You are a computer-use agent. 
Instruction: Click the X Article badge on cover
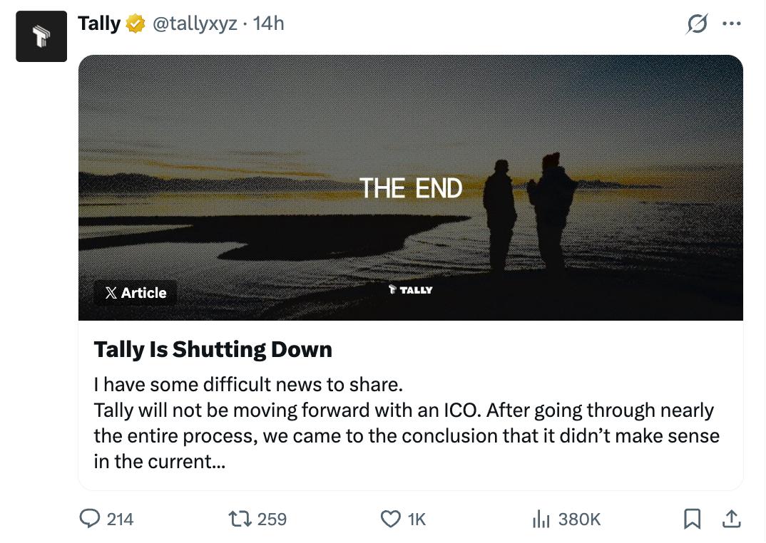136,293
